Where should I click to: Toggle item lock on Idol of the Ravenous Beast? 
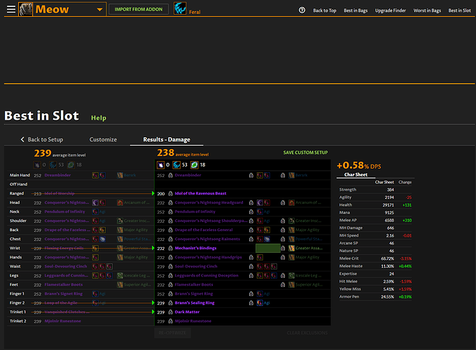pos(170,193)
